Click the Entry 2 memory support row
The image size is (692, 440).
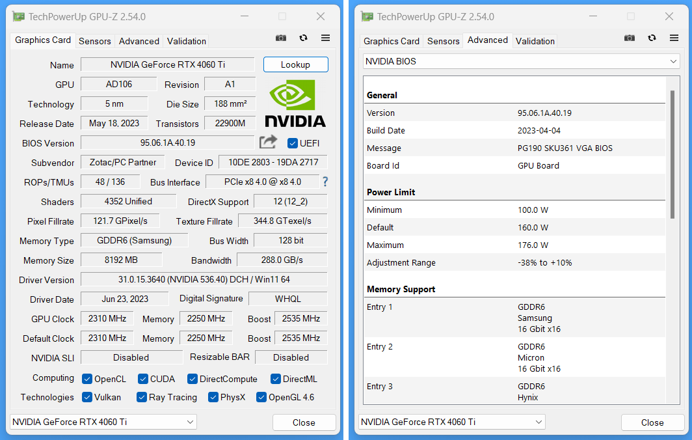click(x=514, y=357)
